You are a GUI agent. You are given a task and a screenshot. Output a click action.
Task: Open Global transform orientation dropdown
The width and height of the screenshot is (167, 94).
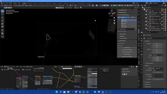point(62,5)
